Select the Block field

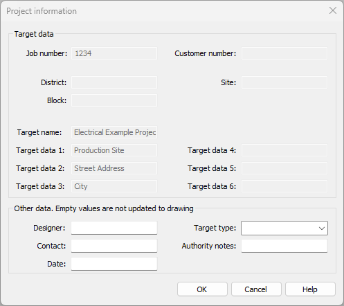pyautogui.click(x=114, y=100)
